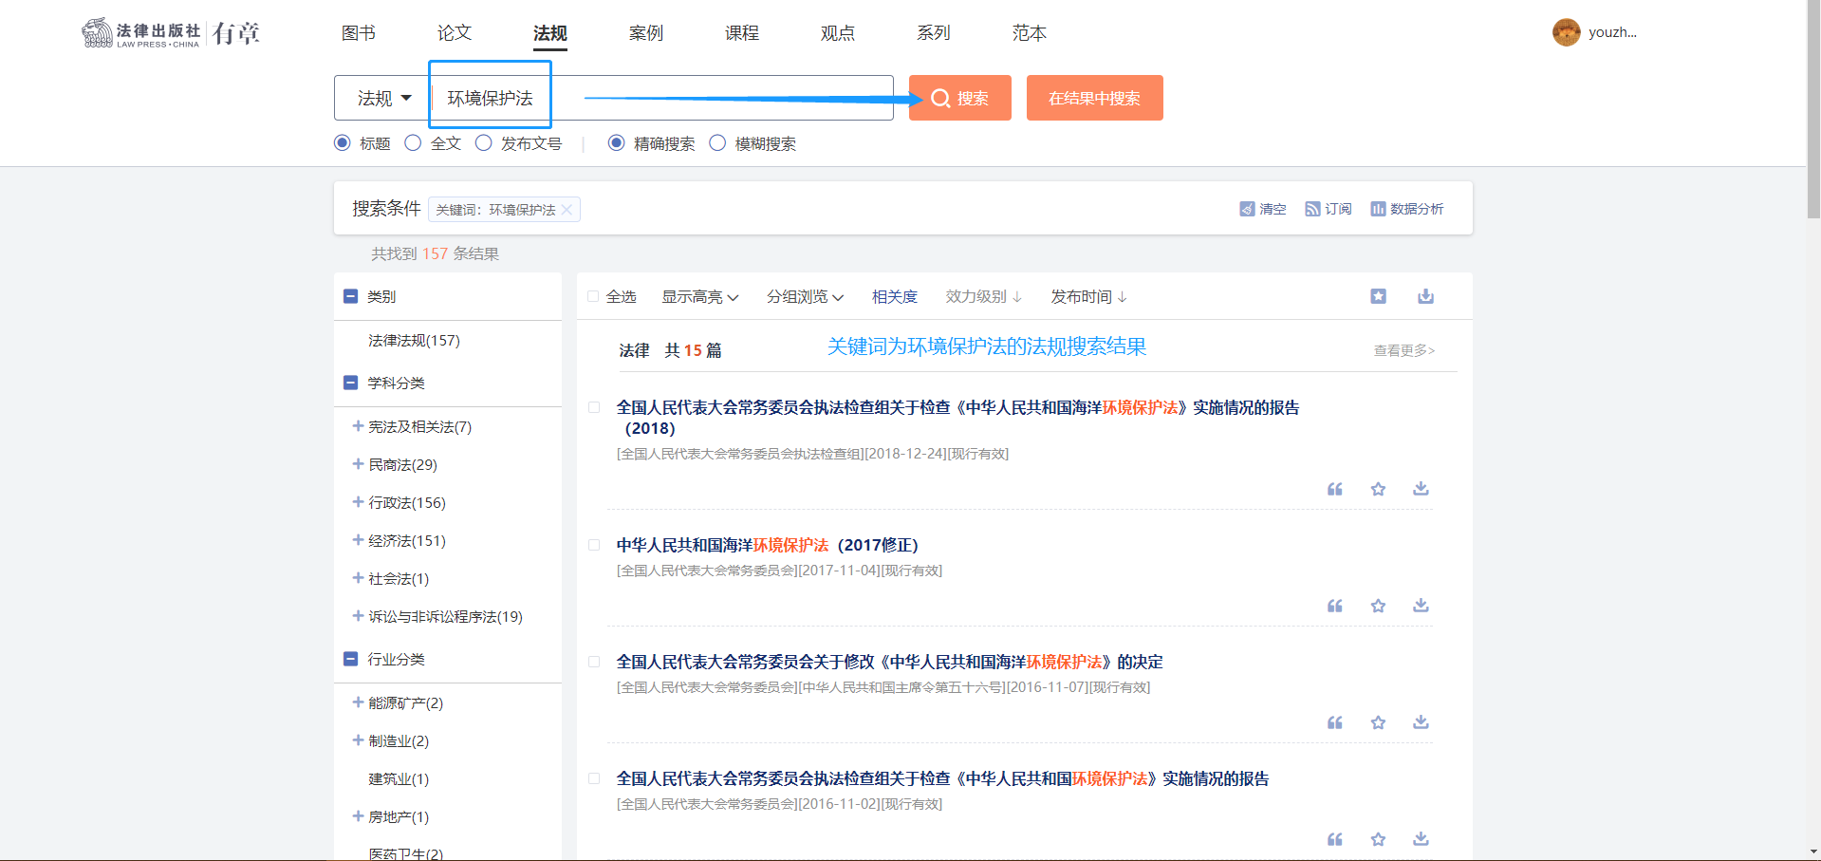Favorite the 2017 Marine Environmental Protection Law result

(1378, 606)
